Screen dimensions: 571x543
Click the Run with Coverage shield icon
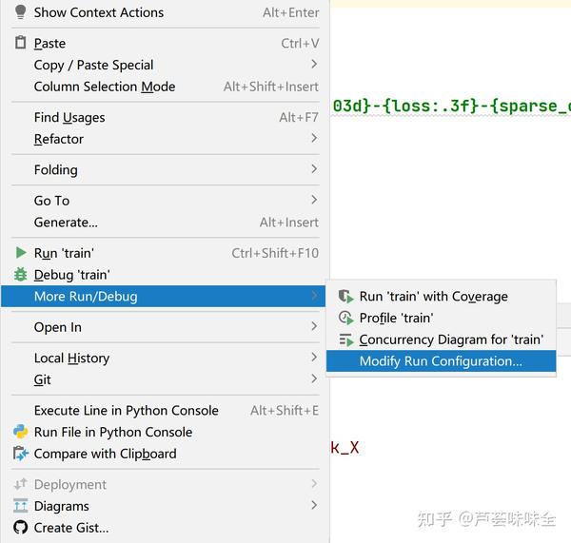(x=345, y=297)
